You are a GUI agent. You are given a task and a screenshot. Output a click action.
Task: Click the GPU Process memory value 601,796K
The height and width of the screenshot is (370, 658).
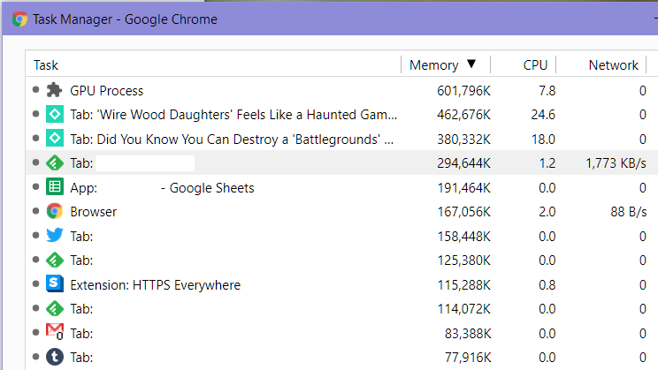tap(463, 91)
